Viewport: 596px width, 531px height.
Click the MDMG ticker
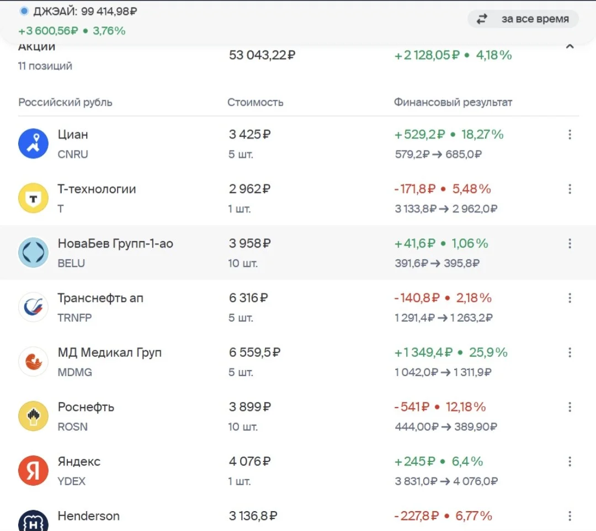[x=74, y=372]
